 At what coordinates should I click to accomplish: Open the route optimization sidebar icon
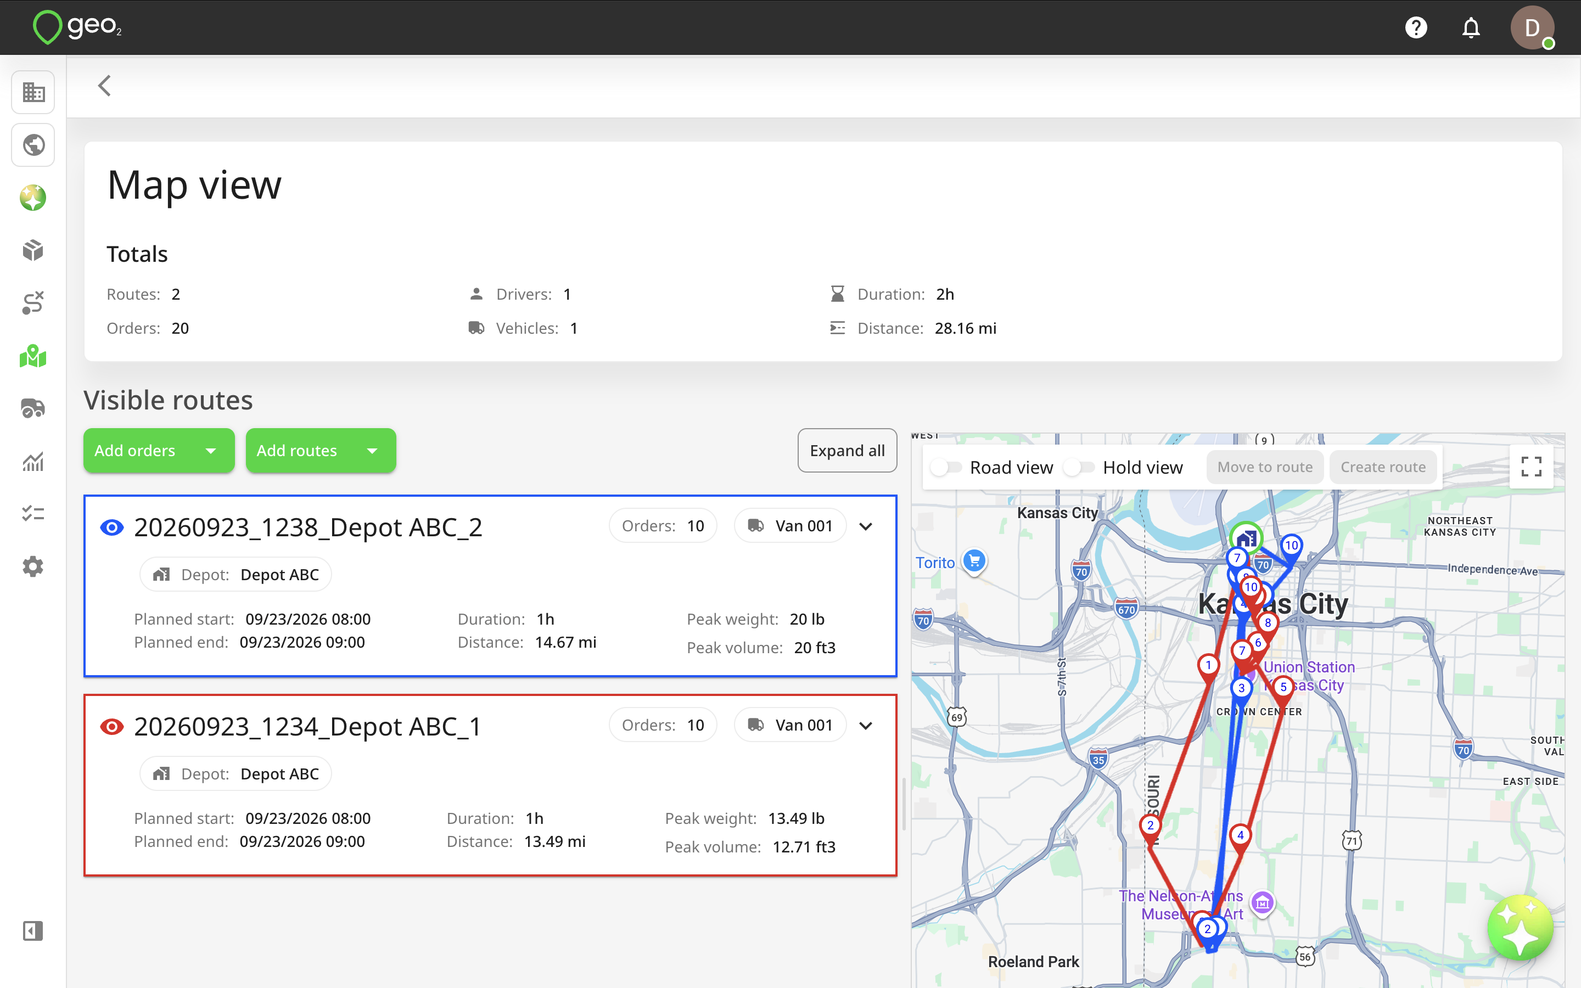pos(33,303)
